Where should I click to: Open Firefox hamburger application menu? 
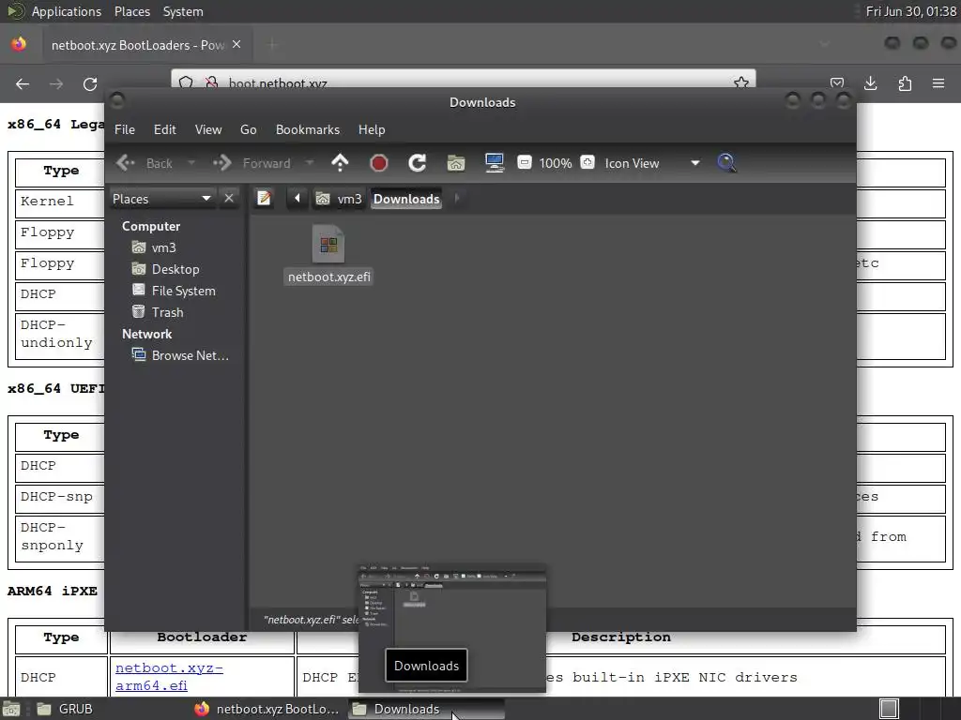pos(938,83)
